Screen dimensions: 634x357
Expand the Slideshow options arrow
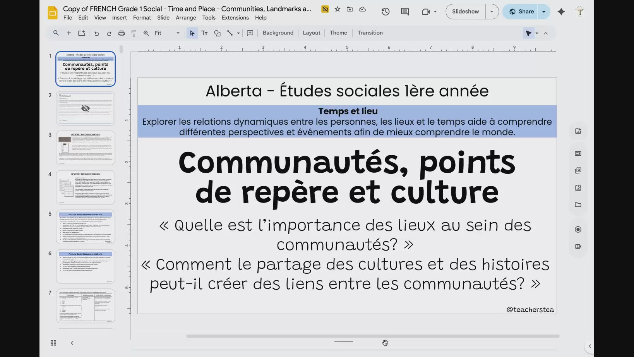coord(492,12)
